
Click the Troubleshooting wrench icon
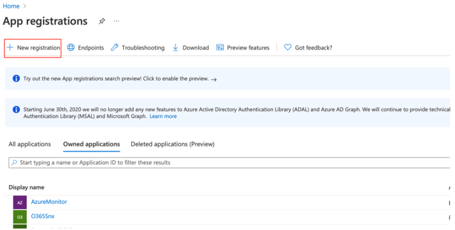coord(115,48)
